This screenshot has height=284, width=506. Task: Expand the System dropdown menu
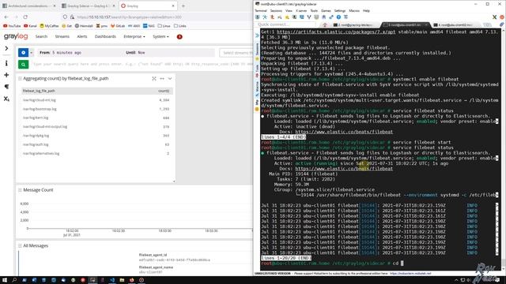tap(160, 37)
